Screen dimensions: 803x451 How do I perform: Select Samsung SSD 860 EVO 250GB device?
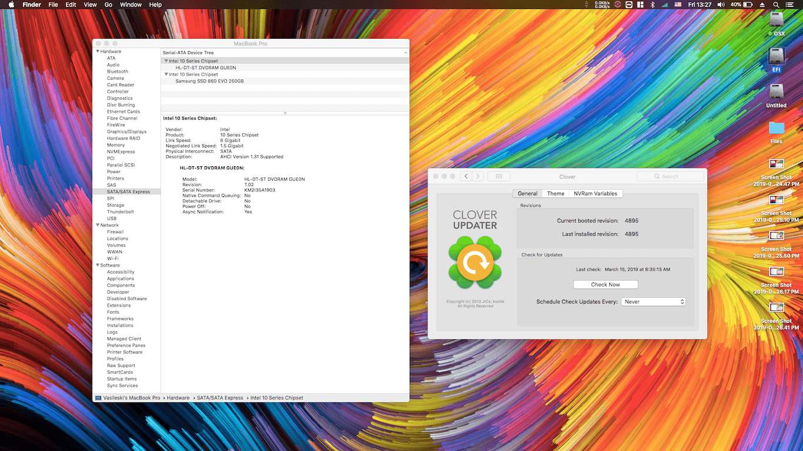point(209,81)
